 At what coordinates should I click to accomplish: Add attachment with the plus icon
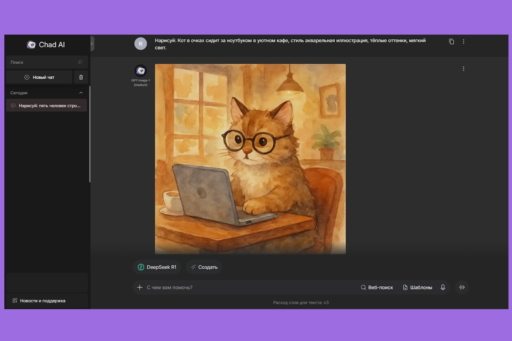point(139,288)
